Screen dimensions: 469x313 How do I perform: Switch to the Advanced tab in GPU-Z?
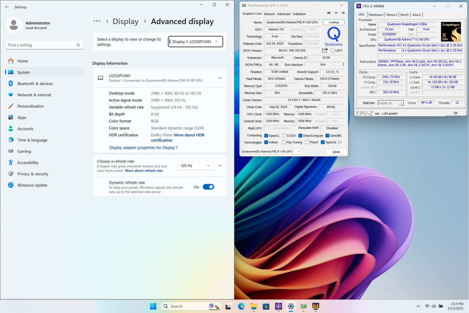point(284,14)
